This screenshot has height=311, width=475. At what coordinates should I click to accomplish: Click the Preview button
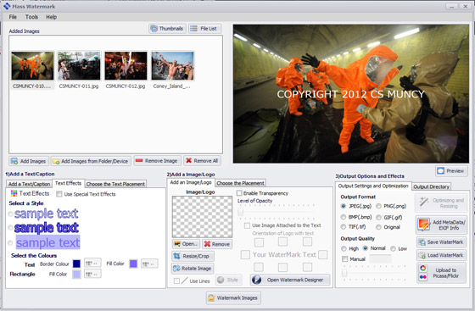tap(451, 171)
